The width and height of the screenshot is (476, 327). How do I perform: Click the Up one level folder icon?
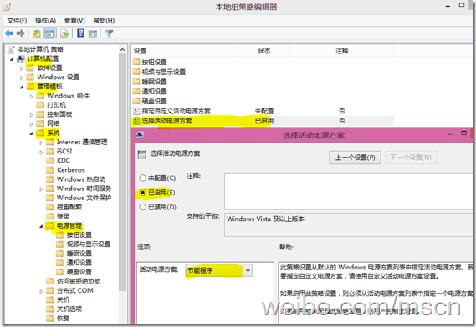point(37,33)
